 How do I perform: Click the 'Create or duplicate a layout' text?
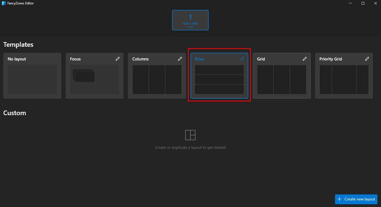click(x=190, y=147)
